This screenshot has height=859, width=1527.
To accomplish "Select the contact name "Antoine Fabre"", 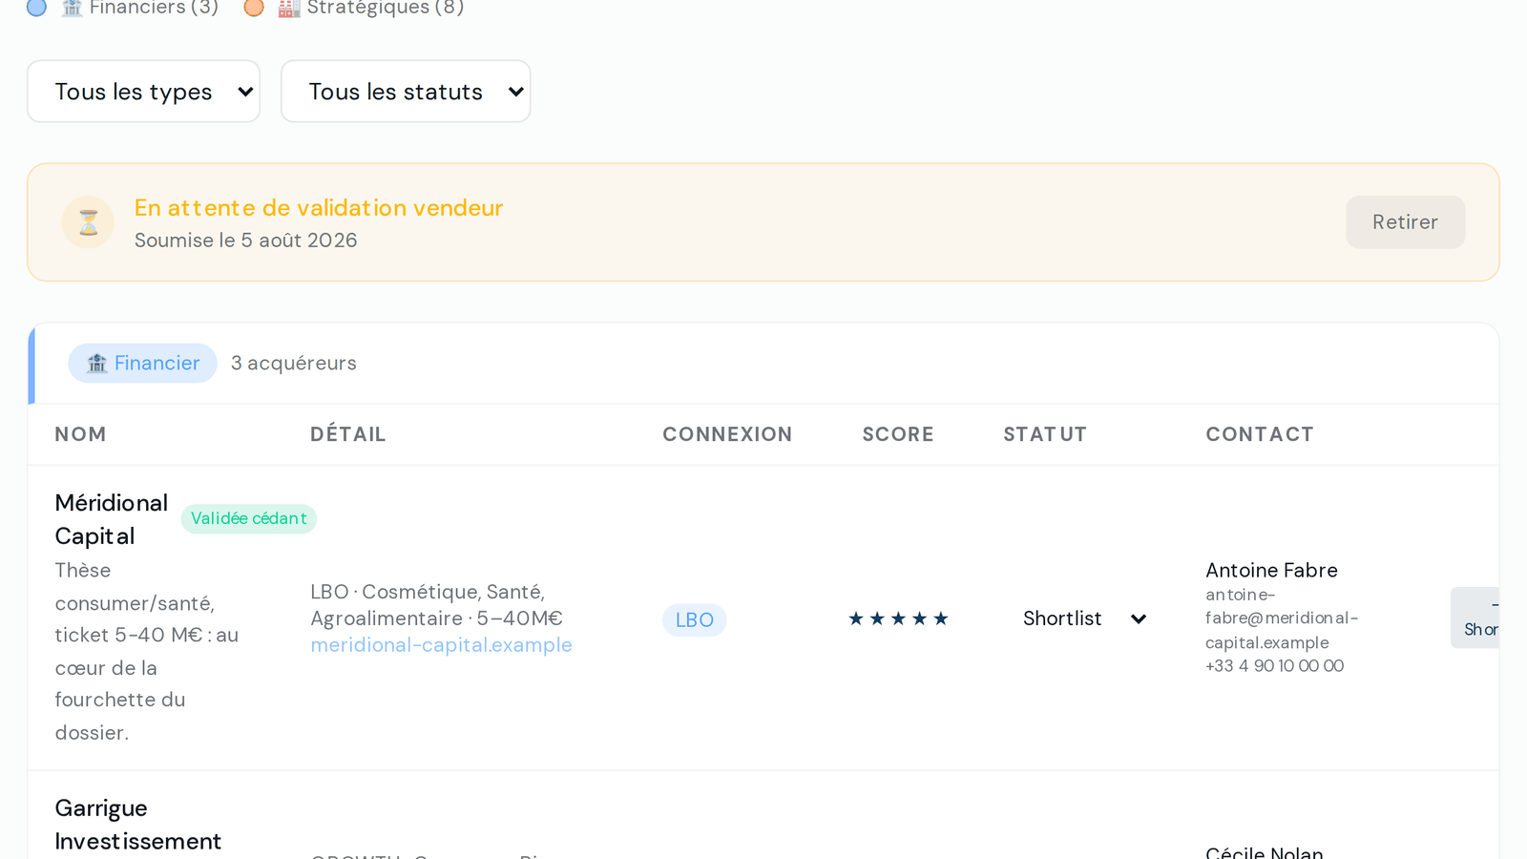I will tap(1271, 570).
